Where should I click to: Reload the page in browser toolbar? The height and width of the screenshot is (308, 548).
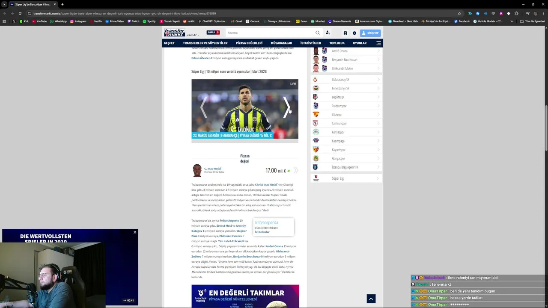[x=20, y=13]
